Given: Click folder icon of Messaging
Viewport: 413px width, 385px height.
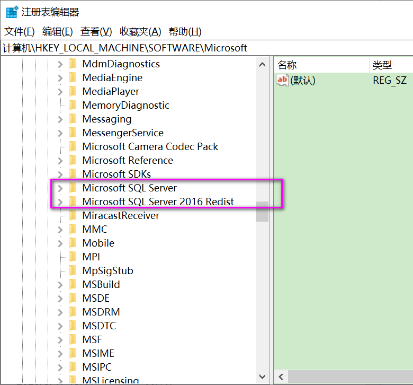Looking at the screenshot, I should click(x=73, y=119).
